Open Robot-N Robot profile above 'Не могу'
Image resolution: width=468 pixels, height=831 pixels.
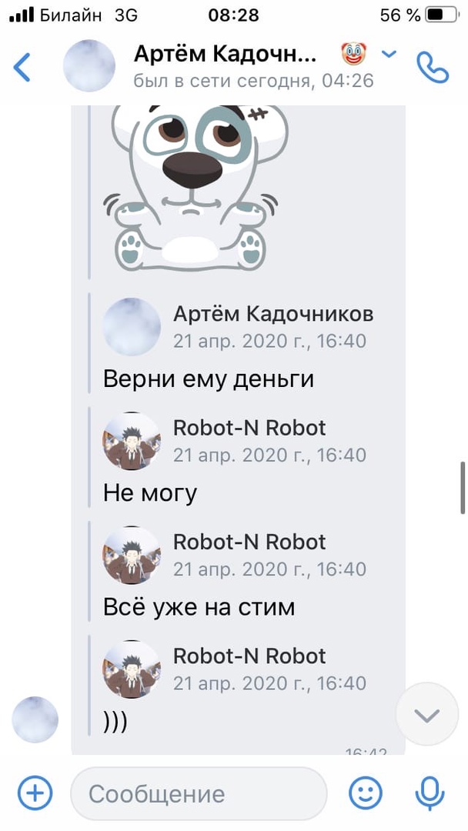[x=249, y=429]
